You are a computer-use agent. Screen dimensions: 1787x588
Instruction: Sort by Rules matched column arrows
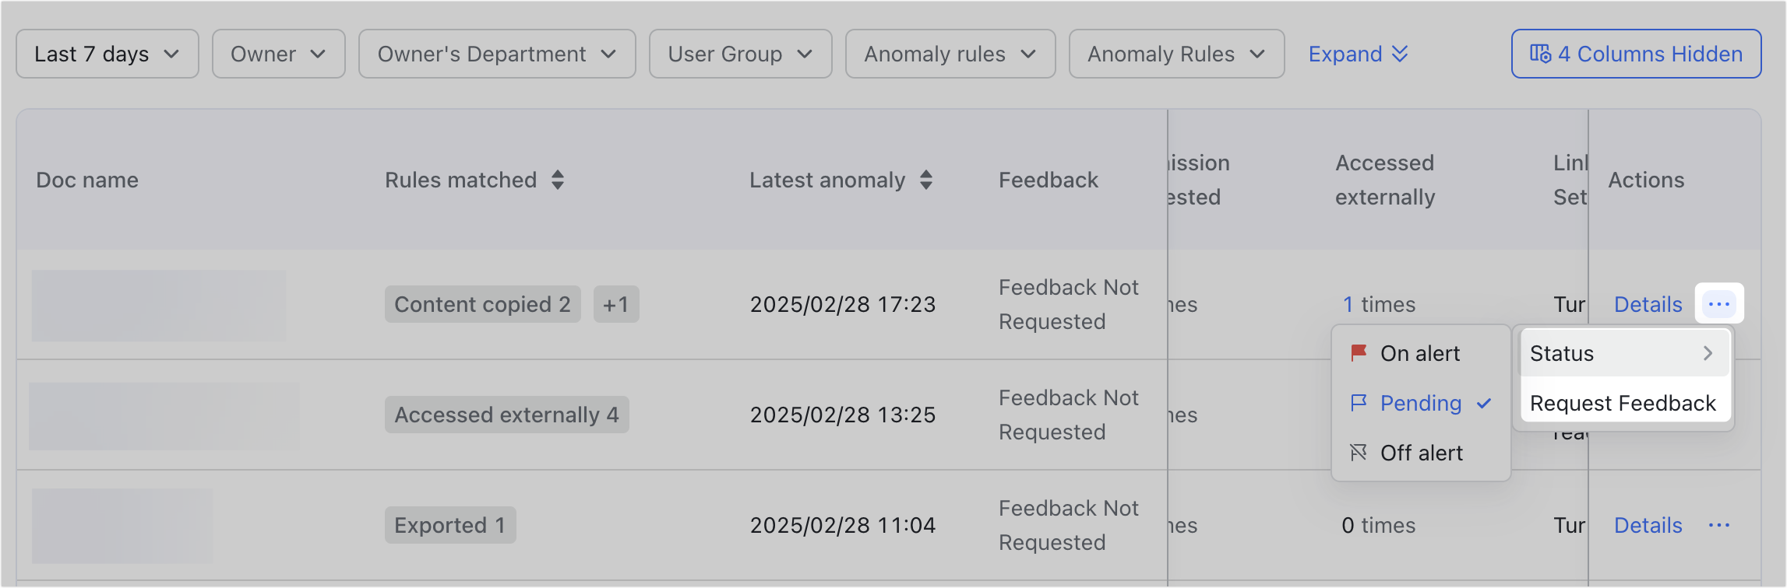pos(558,180)
